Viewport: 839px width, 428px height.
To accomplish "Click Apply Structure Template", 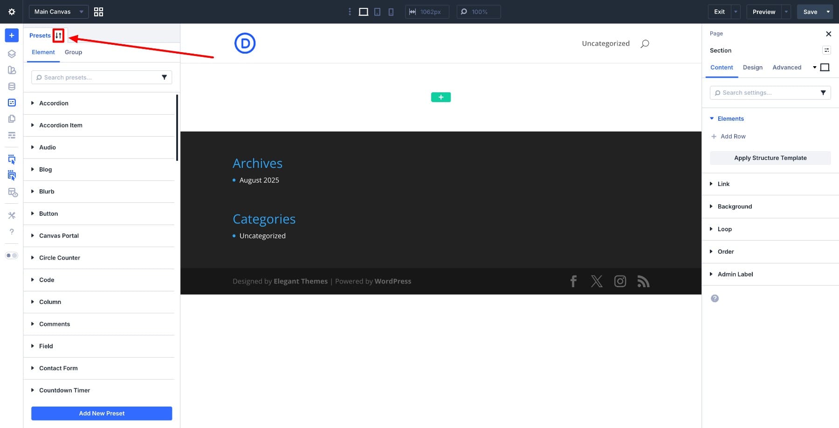I will [770, 158].
